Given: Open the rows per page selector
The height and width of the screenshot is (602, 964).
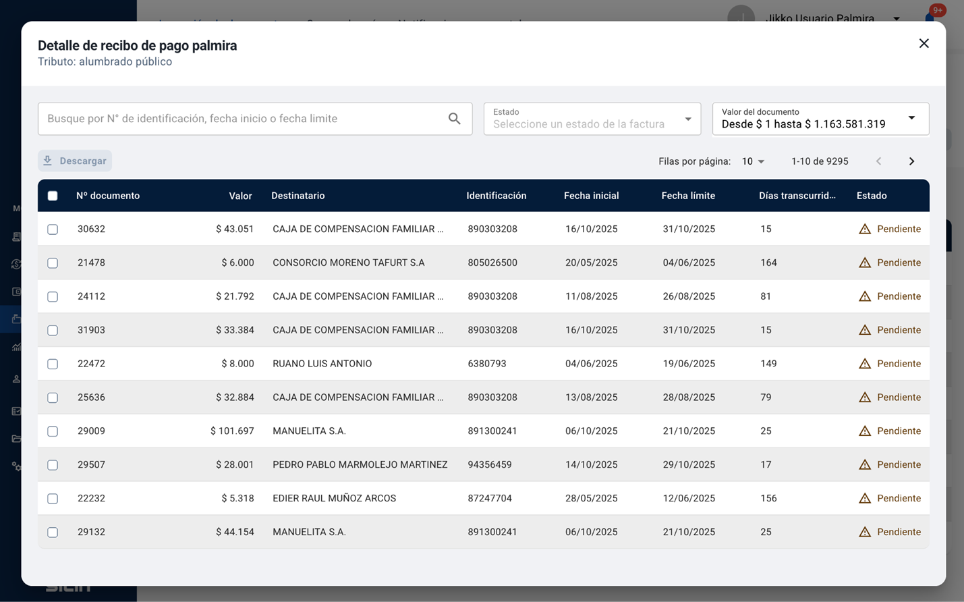Looking at the screenshot, I should click(x=753, y=161).
